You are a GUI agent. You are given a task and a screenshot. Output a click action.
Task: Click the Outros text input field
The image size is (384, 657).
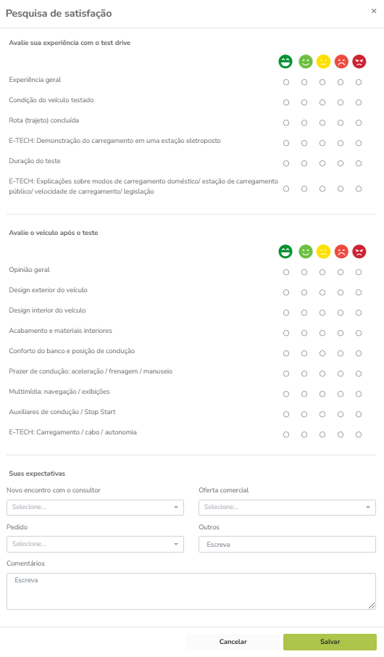pyautogui.click(x=287, y=545)
